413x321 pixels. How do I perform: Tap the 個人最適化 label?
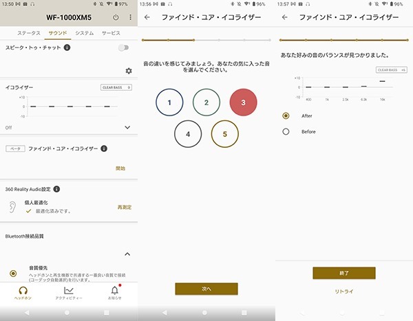pyautogui.click(x=36, y=203)
